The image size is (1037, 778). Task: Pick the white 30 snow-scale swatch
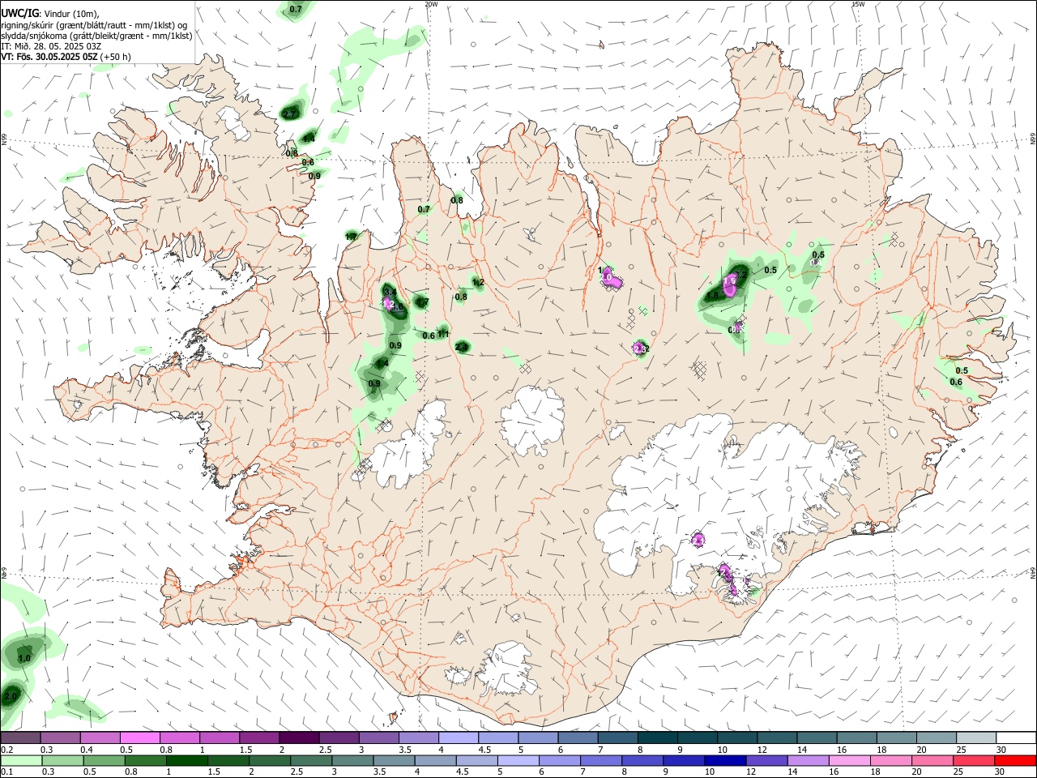pos(1017,737)
